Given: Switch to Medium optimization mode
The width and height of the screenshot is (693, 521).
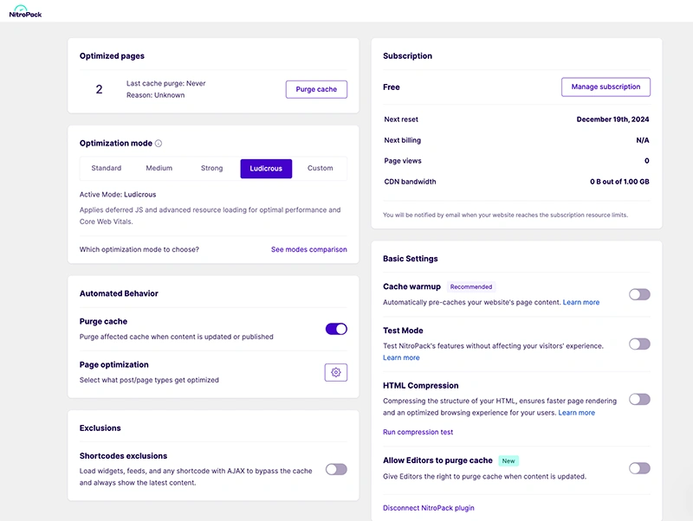Looking at the screenshot, I should (x=159, y=168).
